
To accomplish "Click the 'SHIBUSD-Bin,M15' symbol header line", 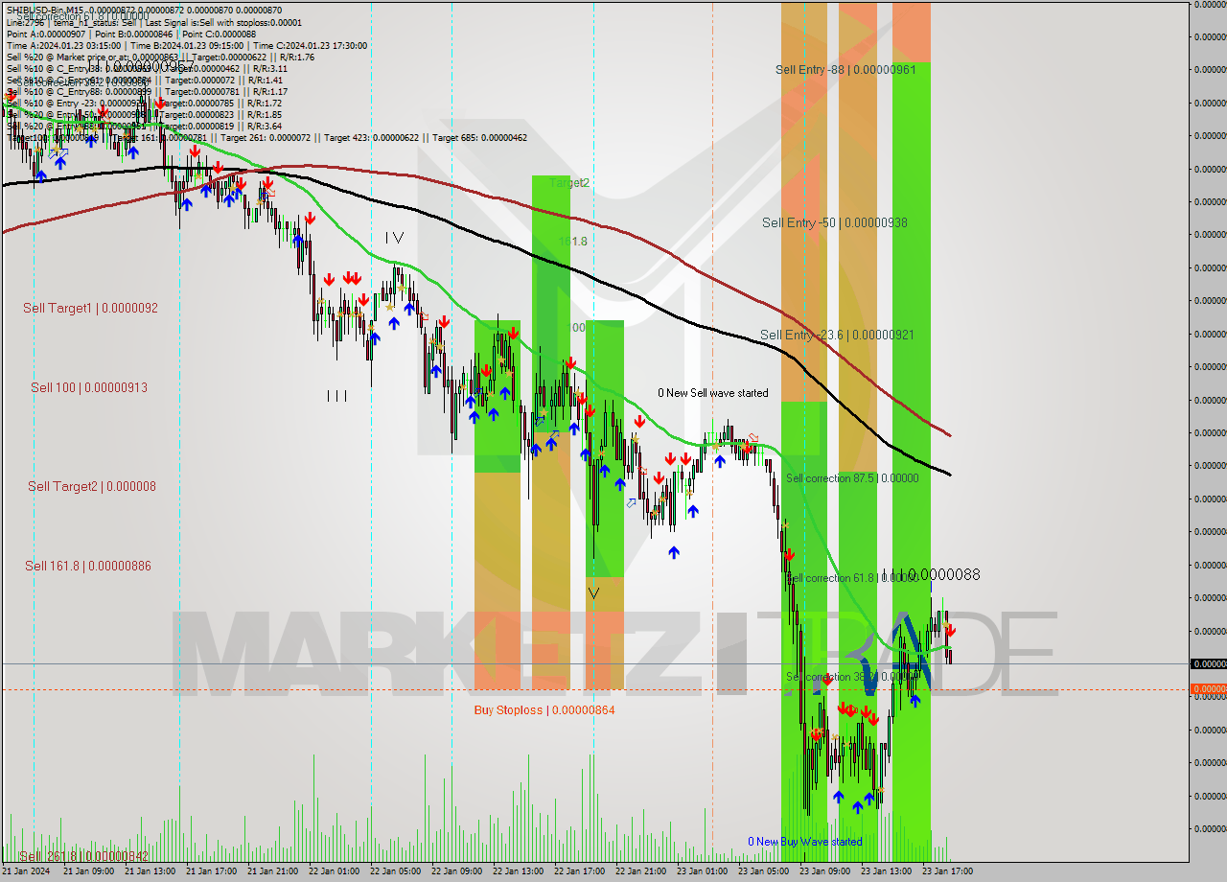I will (144, 10).
